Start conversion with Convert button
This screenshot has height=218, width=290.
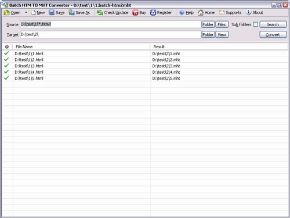pos(273,35)
